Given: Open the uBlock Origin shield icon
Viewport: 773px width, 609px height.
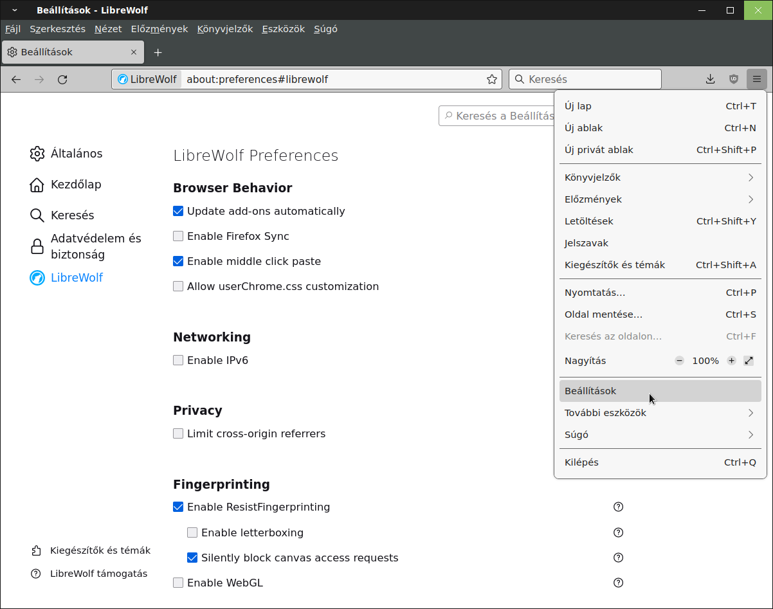Looking at the screenshot, I should point(734,79).
